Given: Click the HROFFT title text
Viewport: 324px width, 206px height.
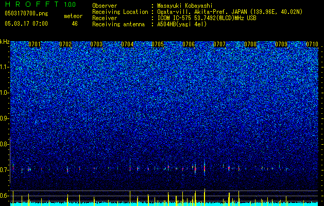Looking at the screenshot, I should coord(32,4).
